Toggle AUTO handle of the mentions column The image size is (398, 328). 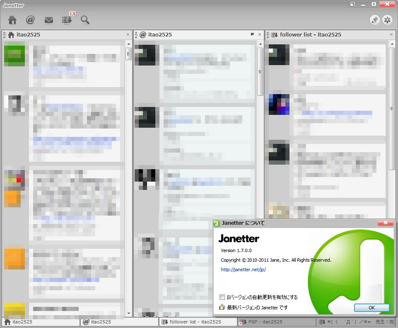(x=136, y=35)
